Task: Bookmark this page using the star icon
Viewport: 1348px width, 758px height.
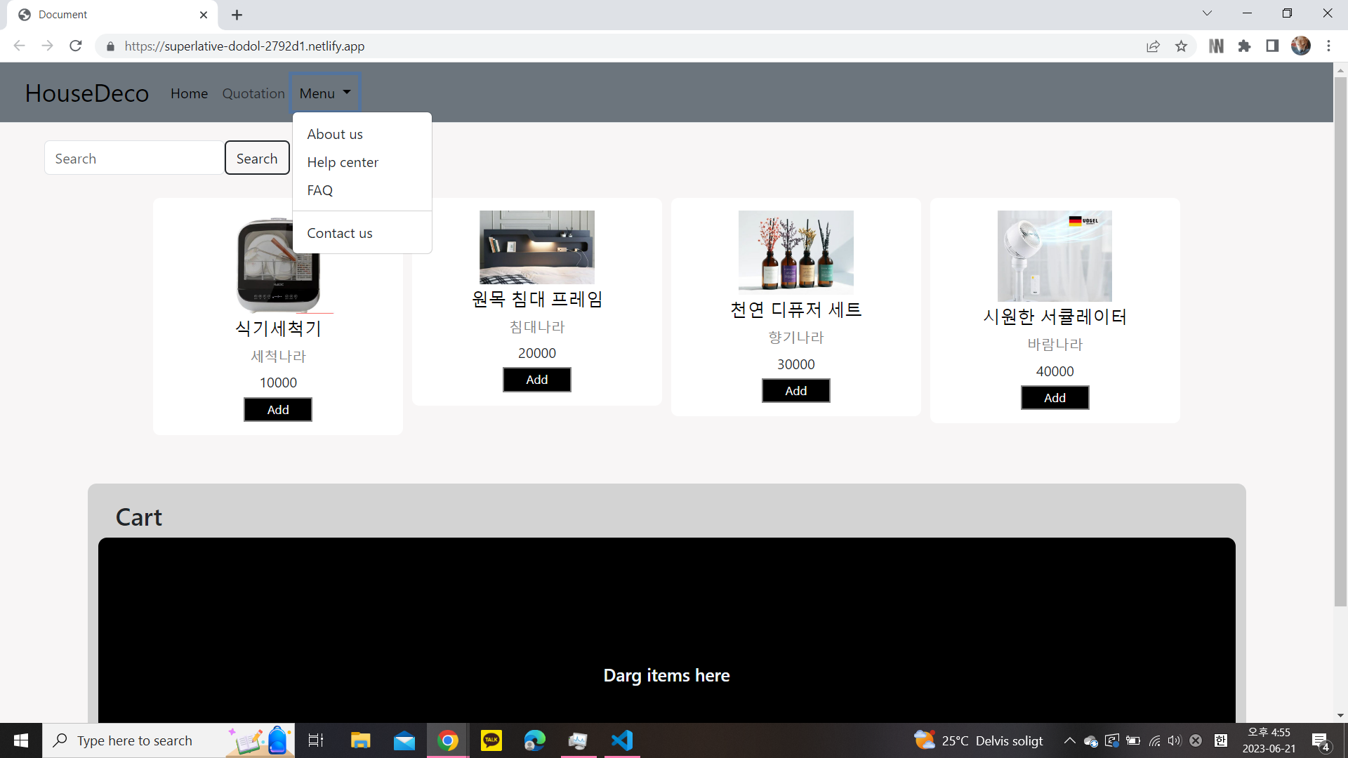Action: coord(1182,46)
